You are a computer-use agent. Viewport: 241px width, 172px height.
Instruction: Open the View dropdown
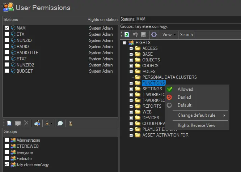[x=169, y=35]
